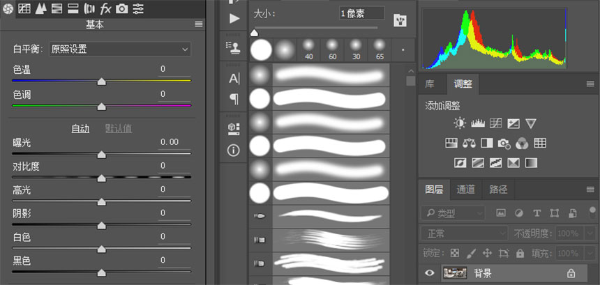This screenshot has width=600, height=285.
Task: Add a Levels adjustment
Action: tap(477, 123)
